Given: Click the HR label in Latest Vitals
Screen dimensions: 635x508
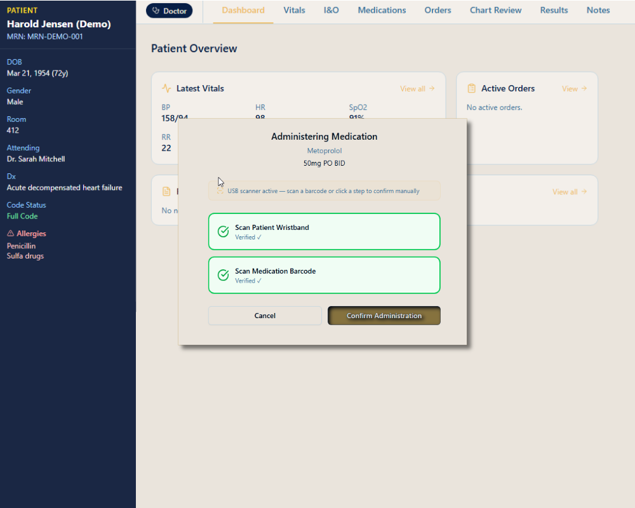Looking at the screenshot, I should click(260, 107).
